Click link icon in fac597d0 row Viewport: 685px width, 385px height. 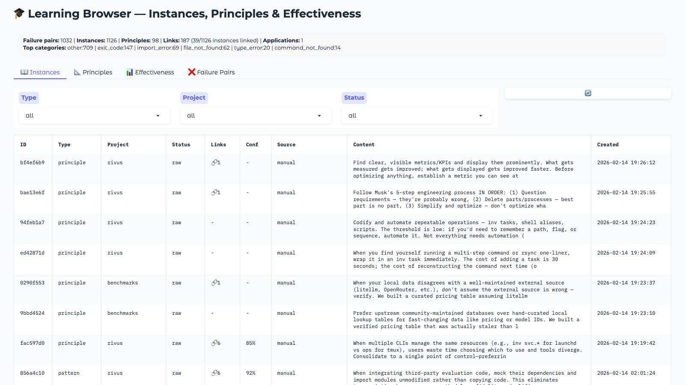[214, 343]
